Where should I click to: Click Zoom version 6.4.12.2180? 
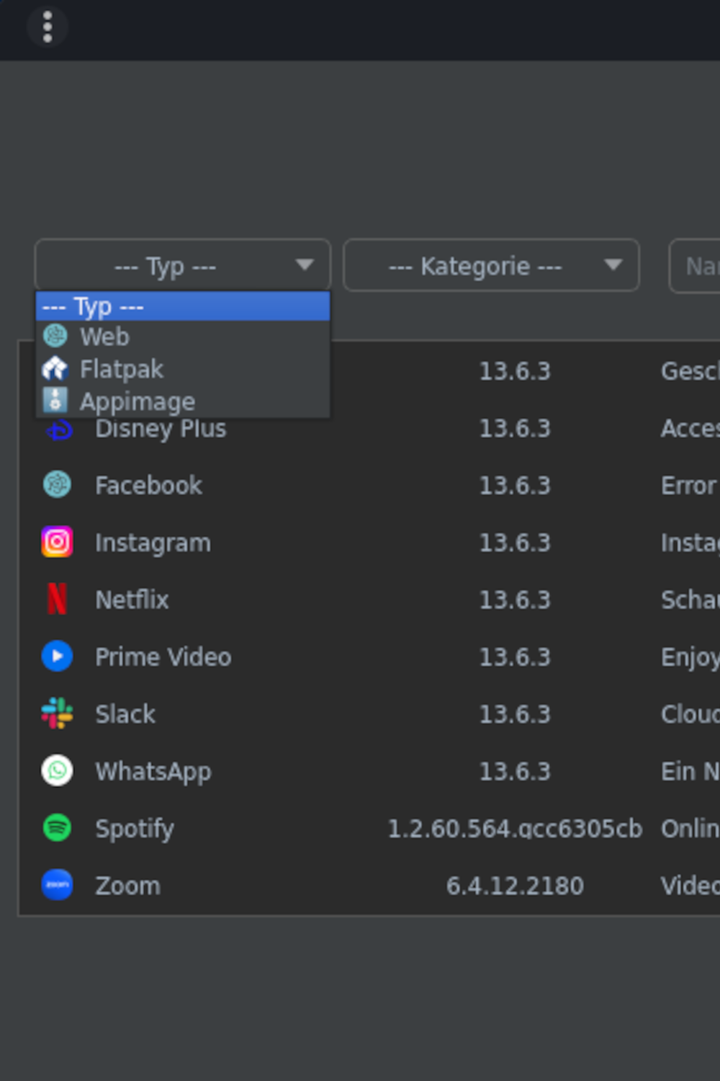pos(515,886)
